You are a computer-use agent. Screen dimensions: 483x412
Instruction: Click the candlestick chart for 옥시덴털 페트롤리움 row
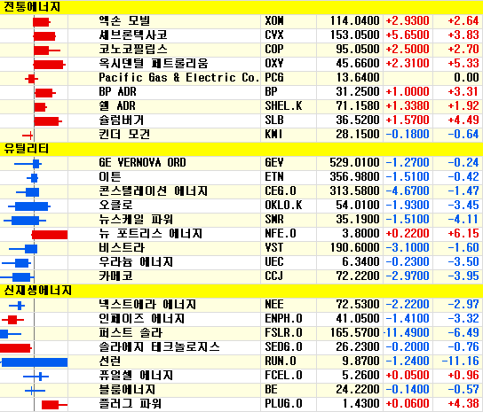[50, 65]
